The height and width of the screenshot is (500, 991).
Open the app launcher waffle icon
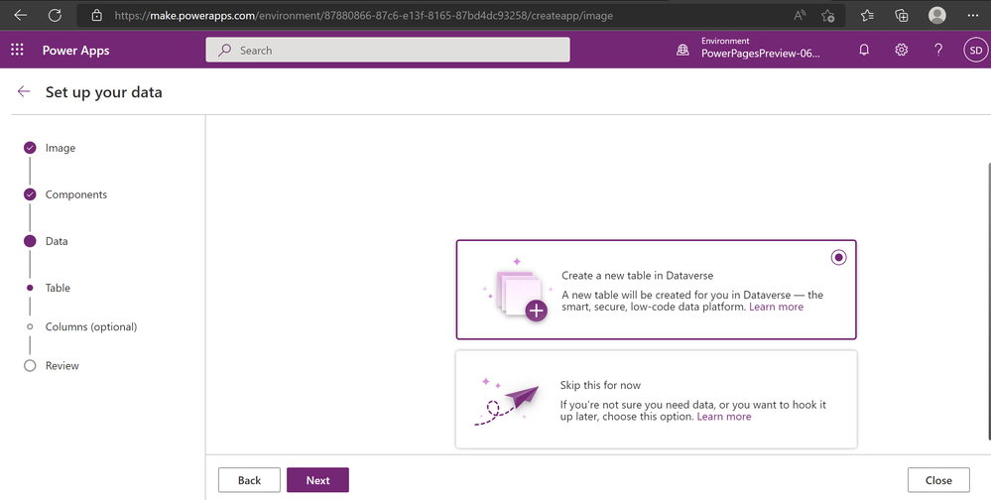pos(17,50)
